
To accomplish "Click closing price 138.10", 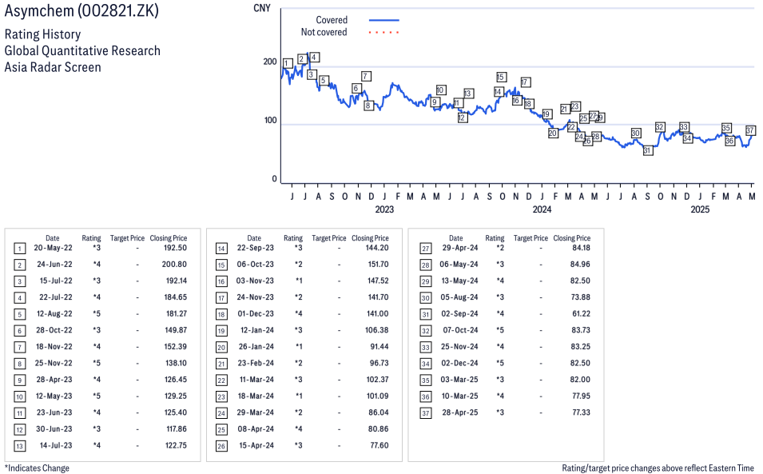I will pos(176,363).
